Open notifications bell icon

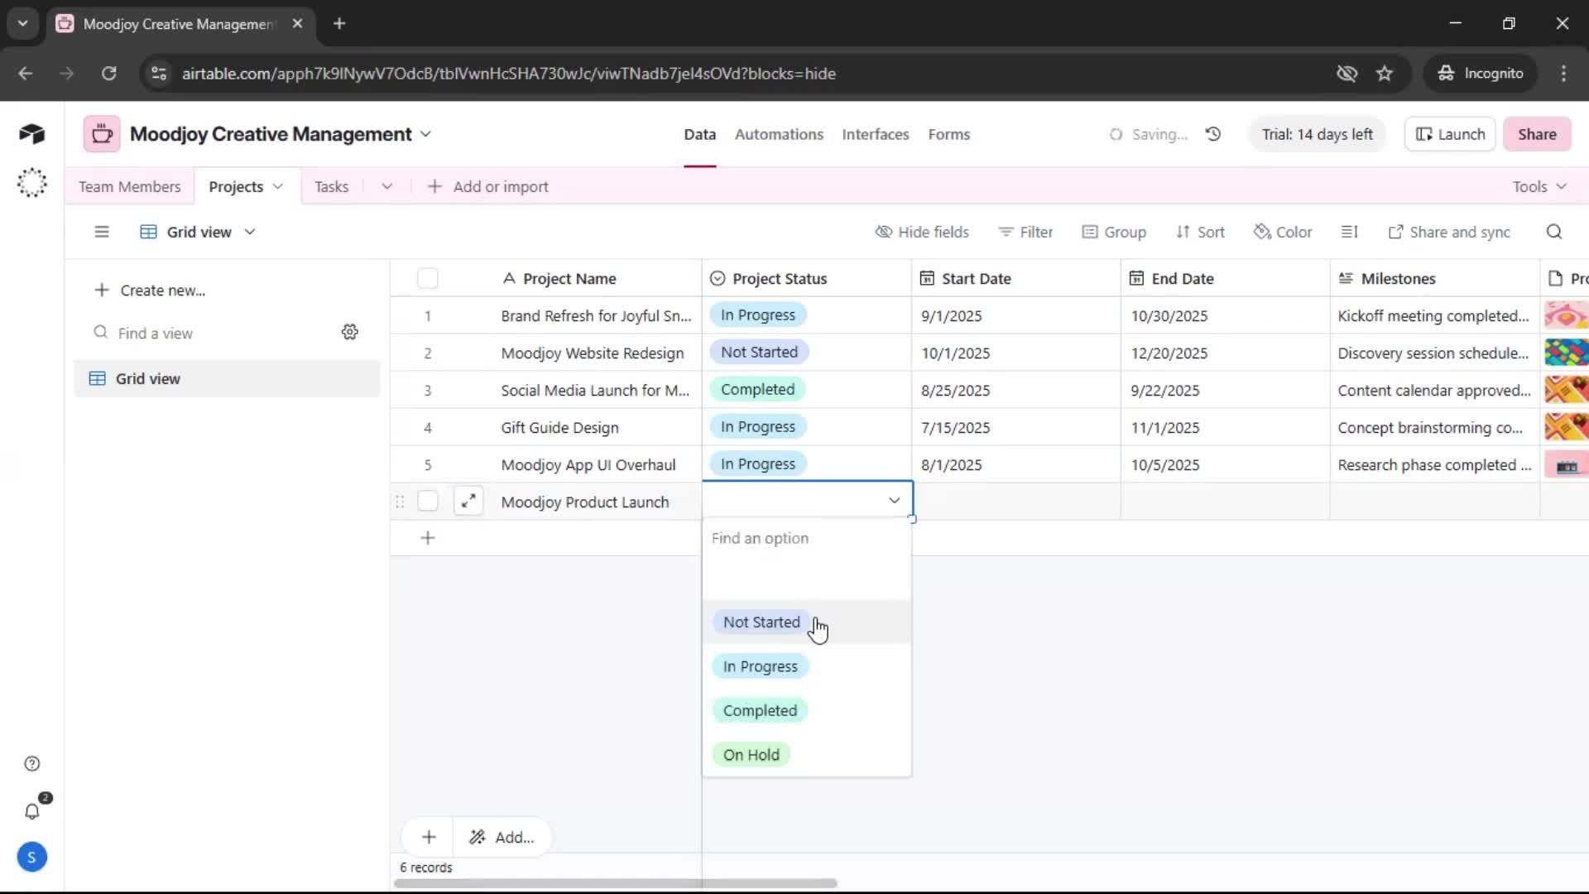tap(31, 811)
